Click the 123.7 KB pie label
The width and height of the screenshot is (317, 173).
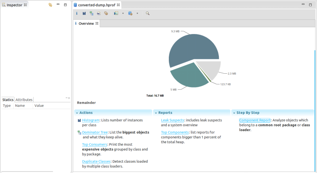[225, 84]
